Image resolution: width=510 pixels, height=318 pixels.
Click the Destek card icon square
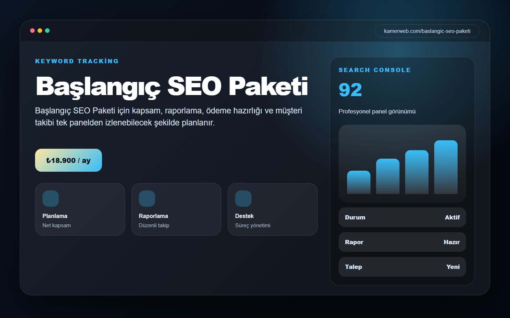[243, 199]
